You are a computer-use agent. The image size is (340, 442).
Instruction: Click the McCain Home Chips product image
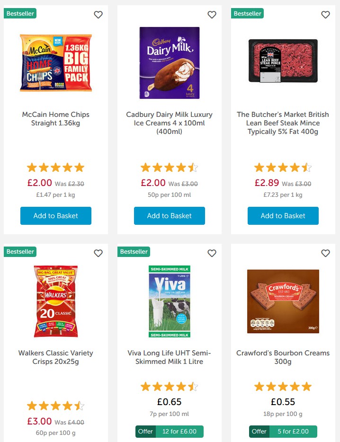(x=56, y=62)
